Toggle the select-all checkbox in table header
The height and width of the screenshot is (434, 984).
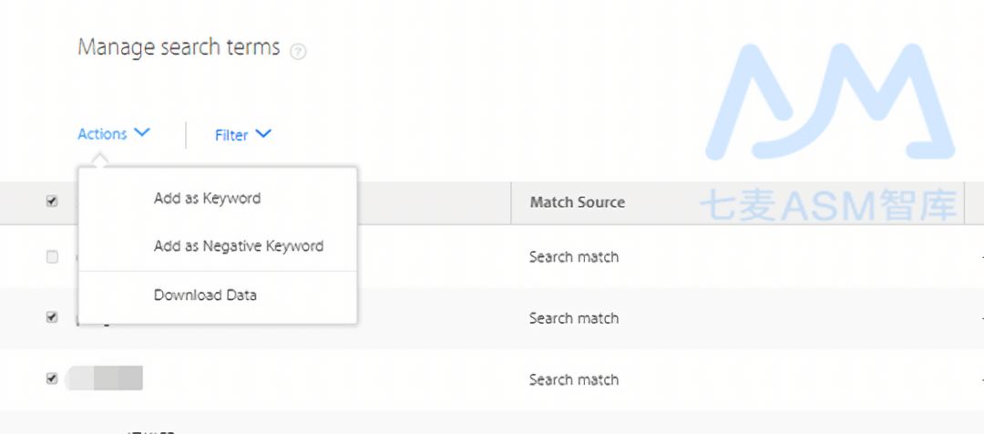pyautogui.click(x=52, y=201)
